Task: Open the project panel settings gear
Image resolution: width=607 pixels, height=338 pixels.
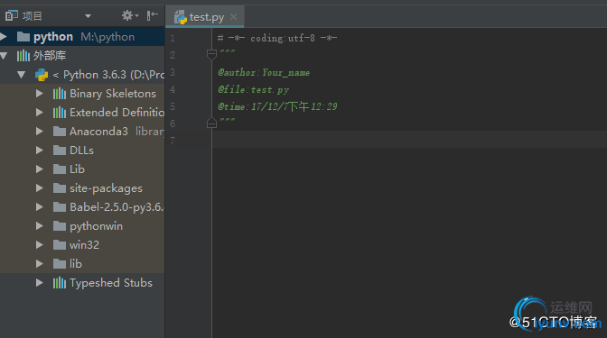Action: click(x=129, y=15)
